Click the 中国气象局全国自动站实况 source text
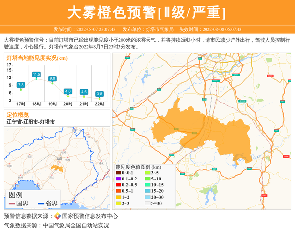The width and height of the screenshot is (295, 231). coord(76,225)
